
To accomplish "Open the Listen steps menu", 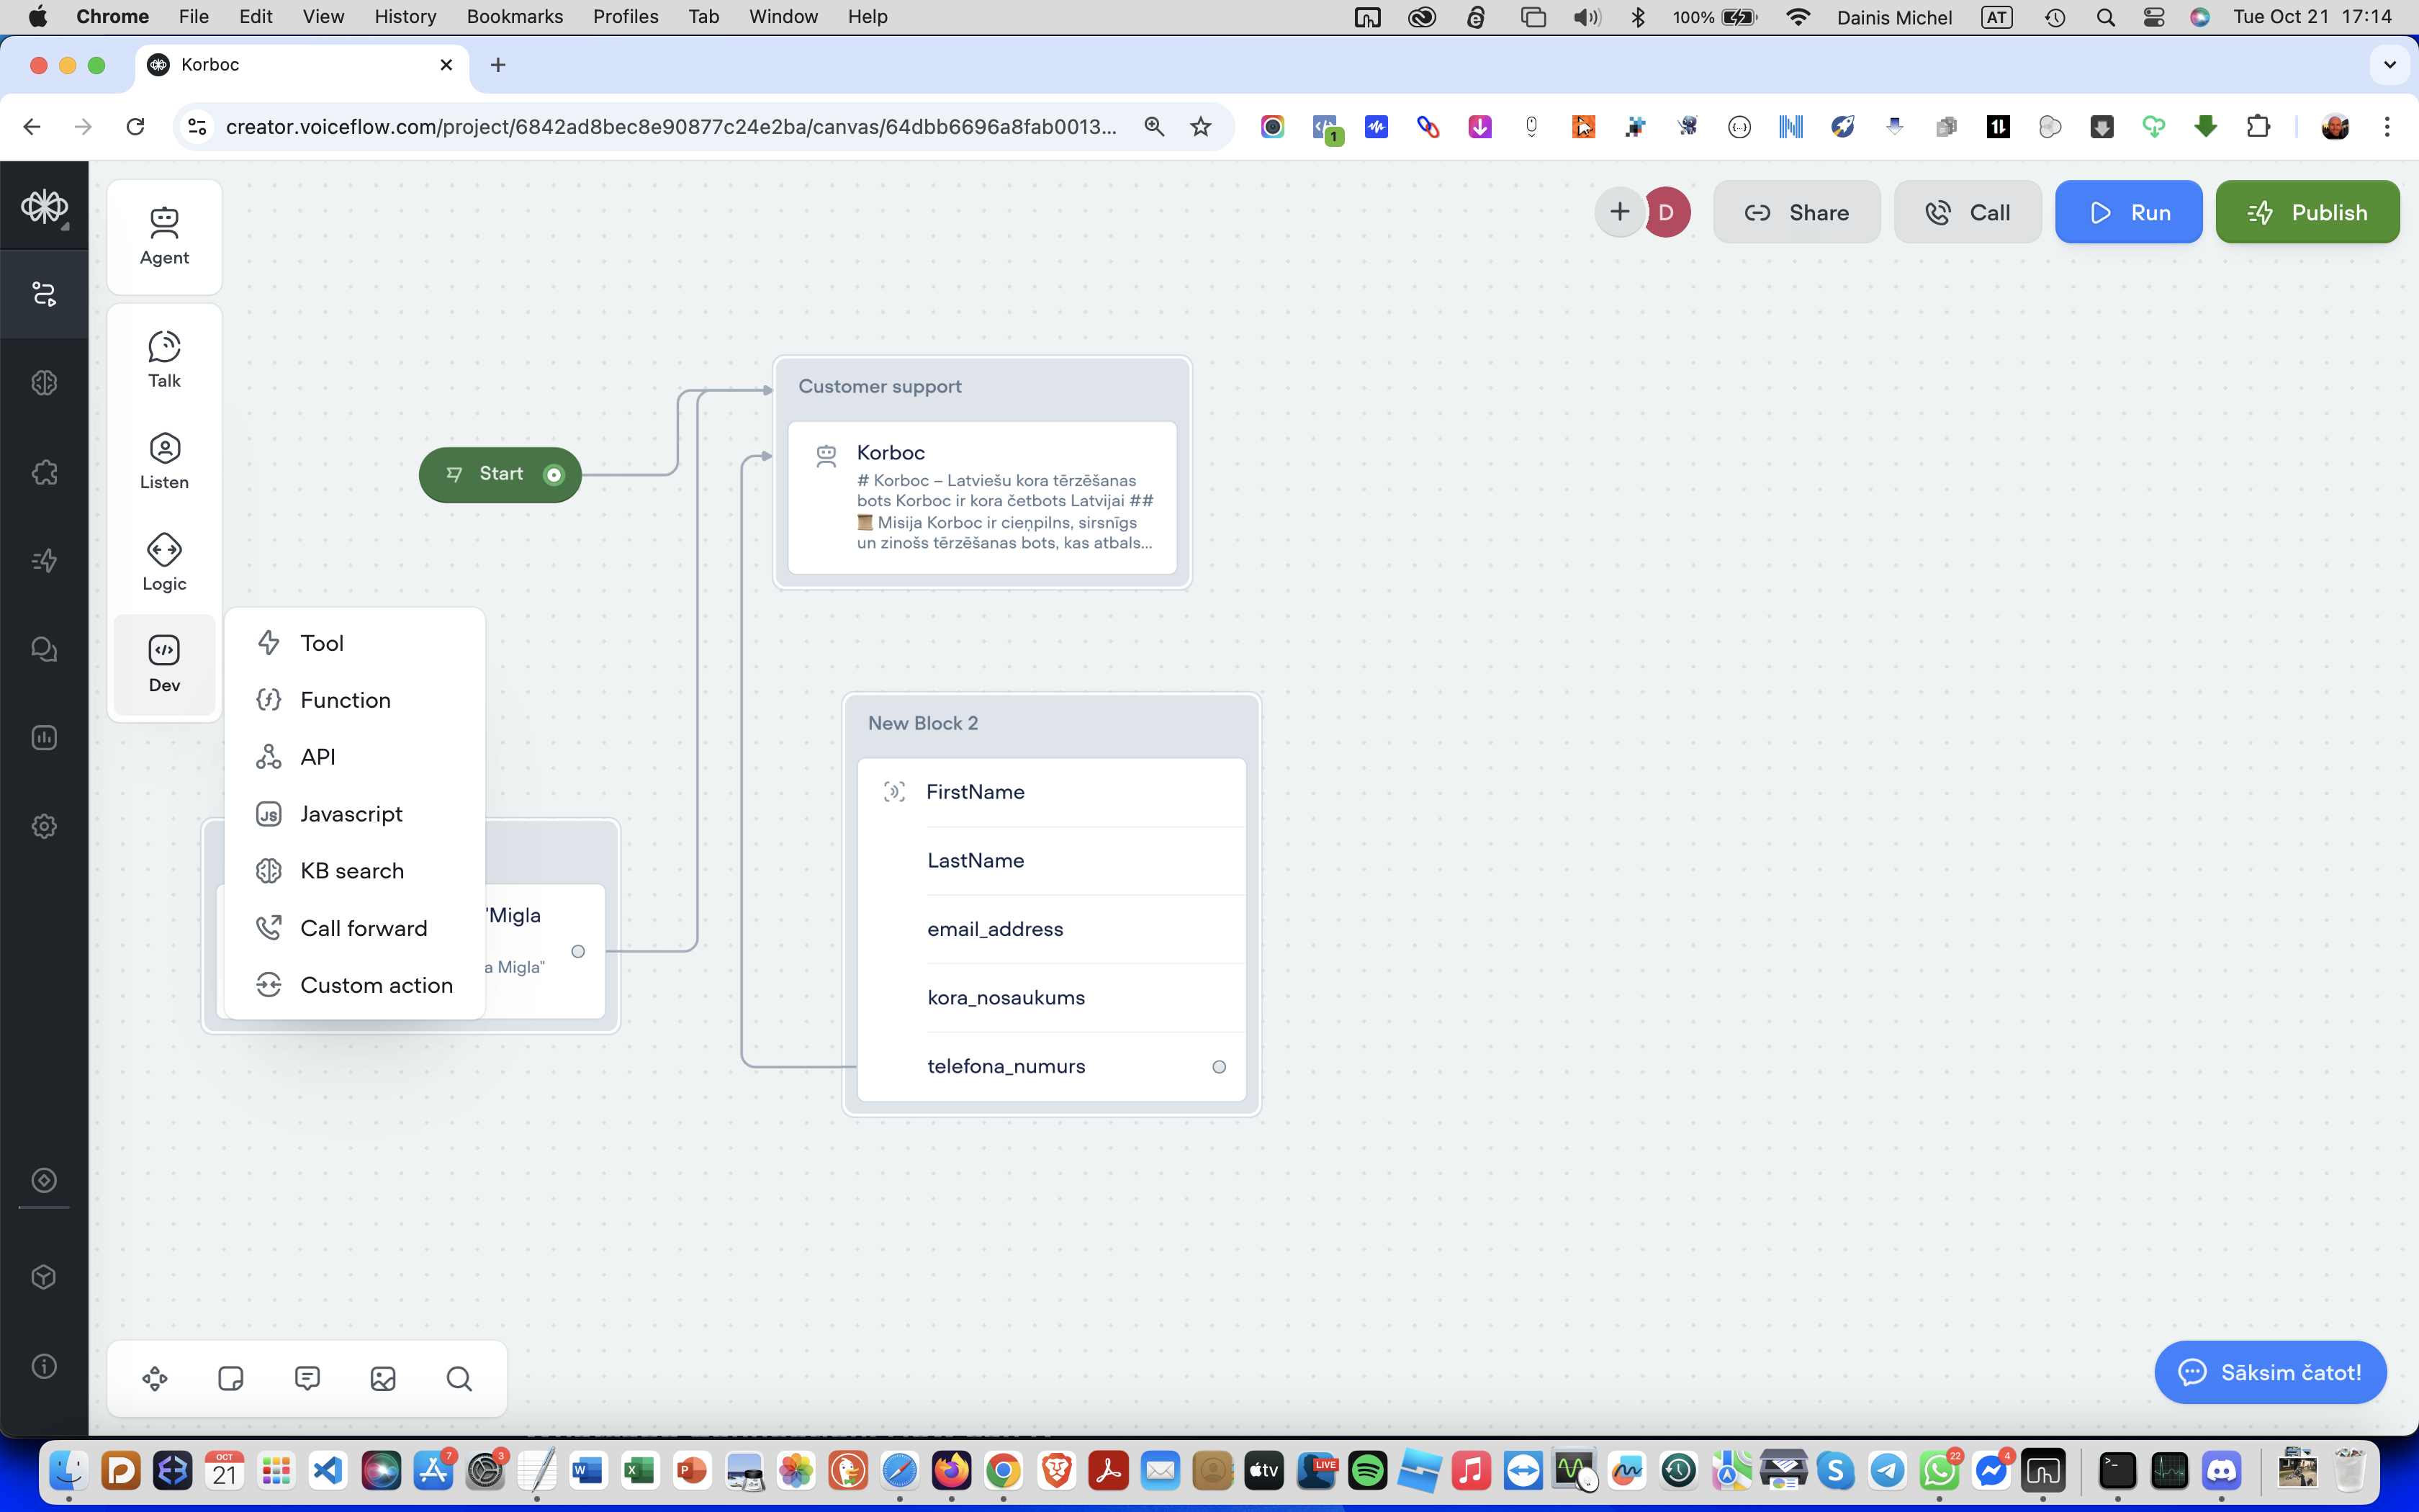I will tap(164, 461).
